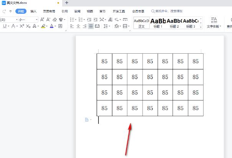The width and height of the screenshot is (232, 158).
Task: Apply underline formatting
Action: 5,26
